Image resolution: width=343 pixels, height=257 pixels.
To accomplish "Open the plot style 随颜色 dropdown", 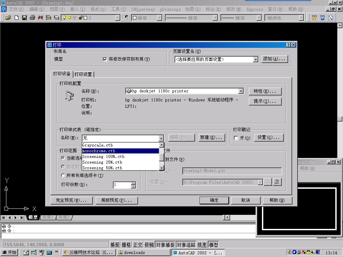I will (x=301, y=18).
